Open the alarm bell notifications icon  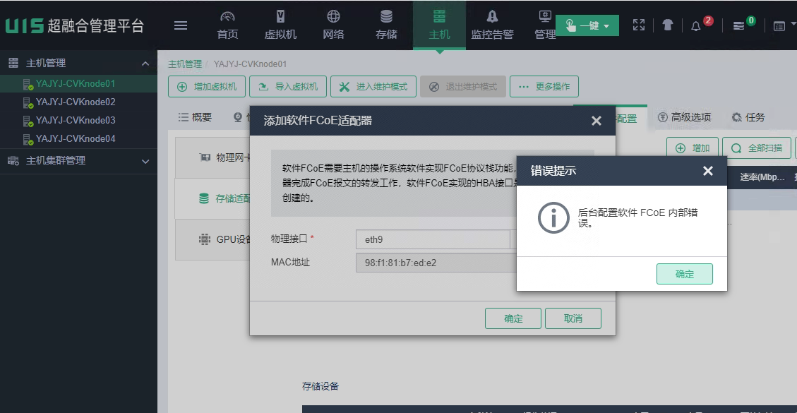pyautogui.click(x=696, y=26)
